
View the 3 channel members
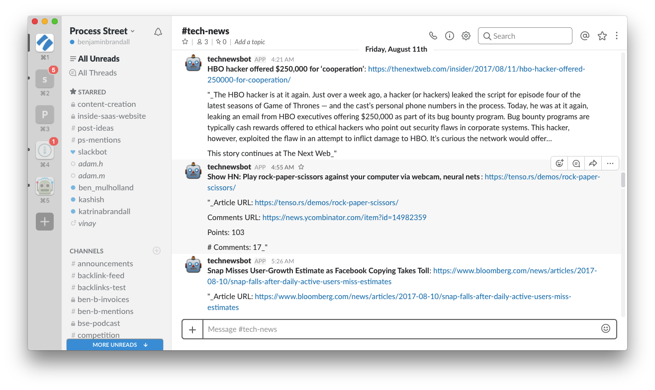point(202,42)
